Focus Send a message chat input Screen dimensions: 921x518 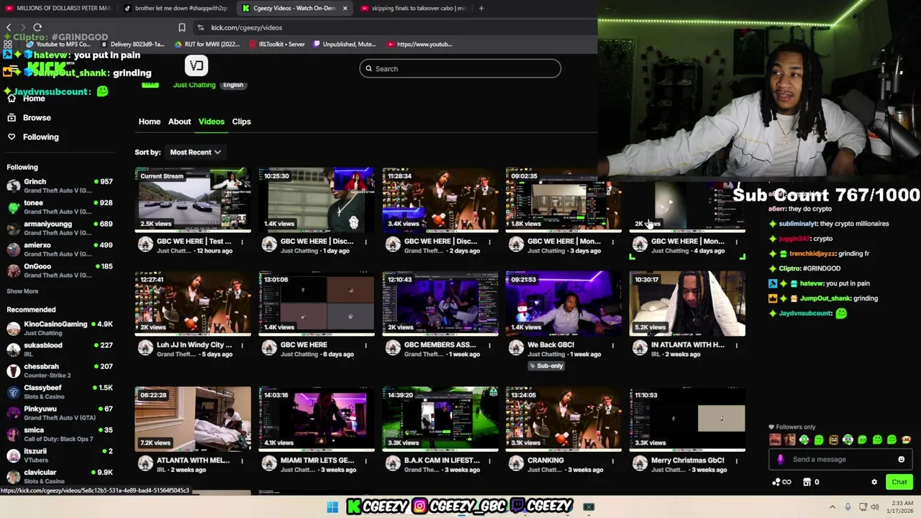click(840, 459)
